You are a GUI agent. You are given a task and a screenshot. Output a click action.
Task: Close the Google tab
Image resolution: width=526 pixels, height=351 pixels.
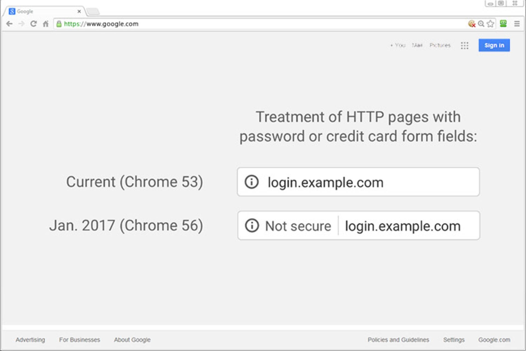tap(79, 12)
